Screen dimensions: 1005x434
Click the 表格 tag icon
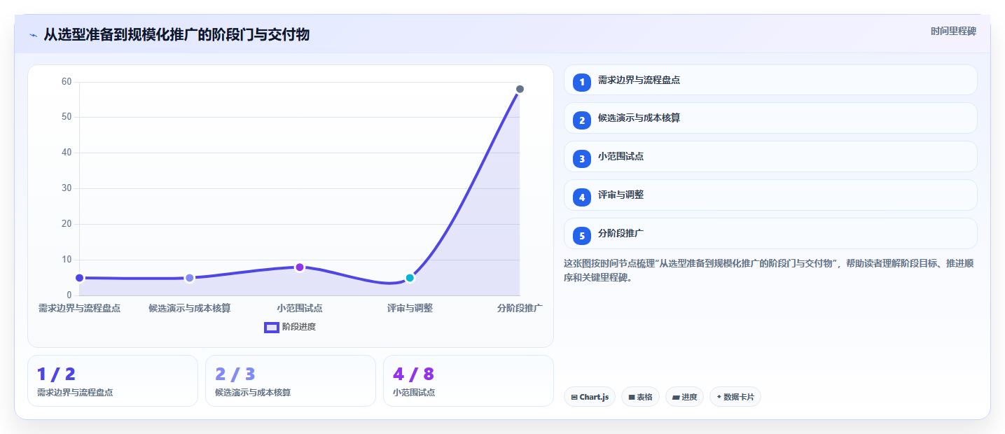coord(632,397)
